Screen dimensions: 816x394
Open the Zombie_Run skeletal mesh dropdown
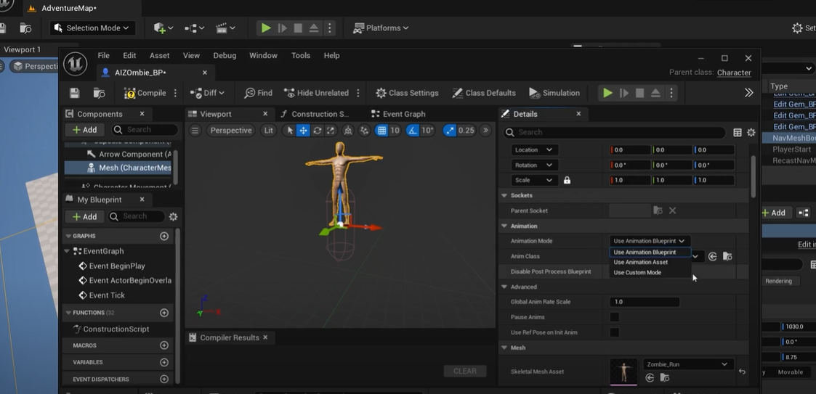(x=687, y=364)
